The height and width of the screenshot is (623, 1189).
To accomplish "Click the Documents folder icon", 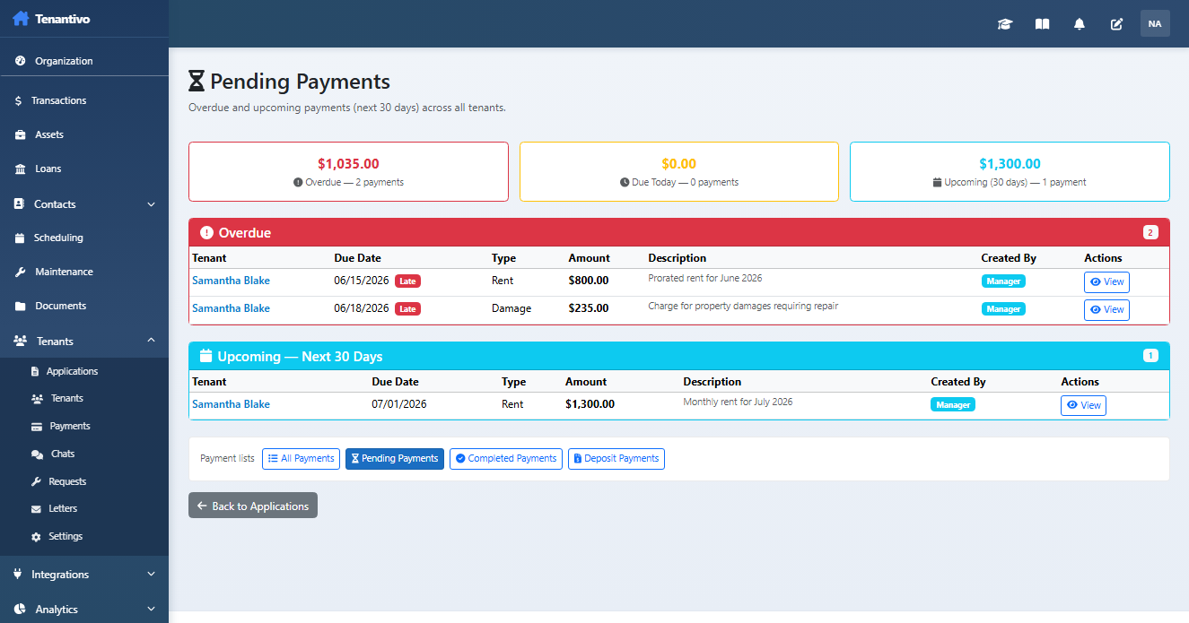I will tap(20, 306).
